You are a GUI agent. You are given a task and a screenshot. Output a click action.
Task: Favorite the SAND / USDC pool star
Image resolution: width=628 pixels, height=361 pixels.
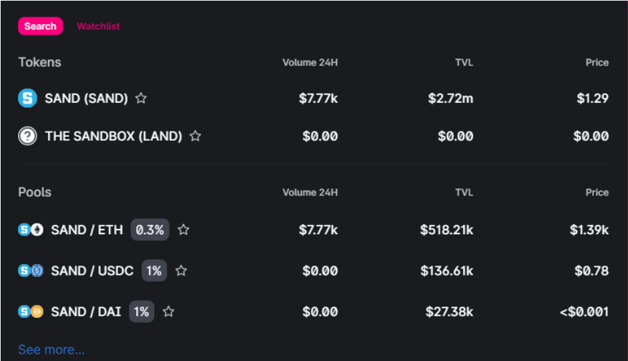(181, 271)
